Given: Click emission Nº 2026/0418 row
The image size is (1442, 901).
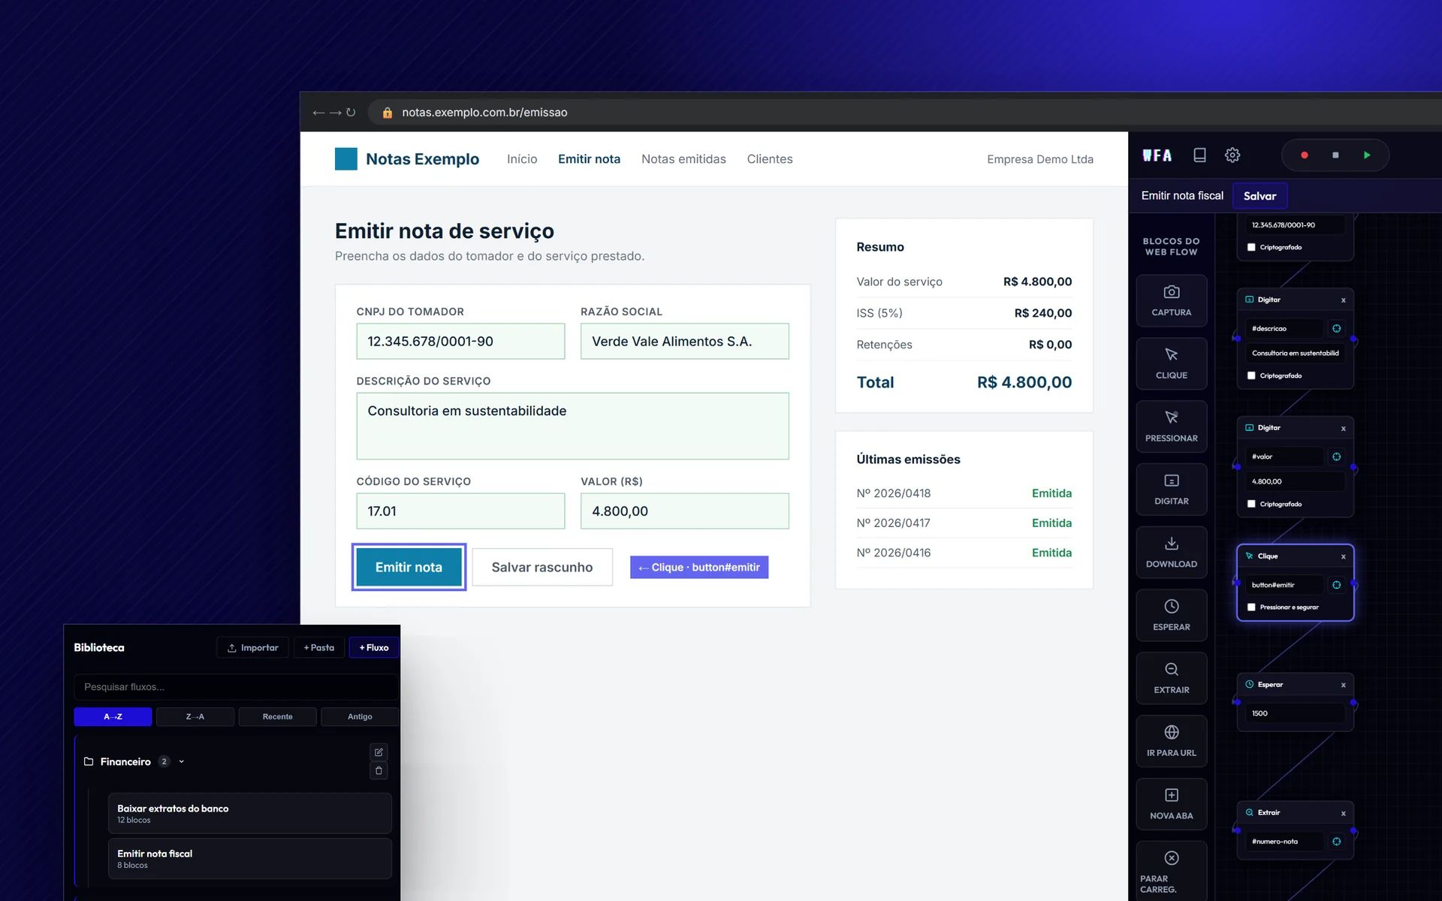Looking at the screenshot, I should (964, 493).
